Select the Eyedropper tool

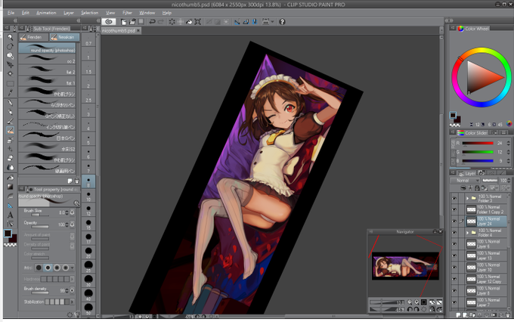pos(10,93)
